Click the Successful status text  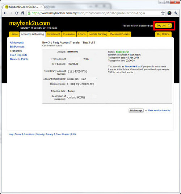[x=122, y=52]
